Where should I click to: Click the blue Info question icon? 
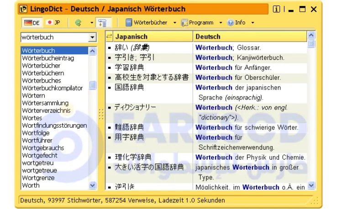point(231,22)
